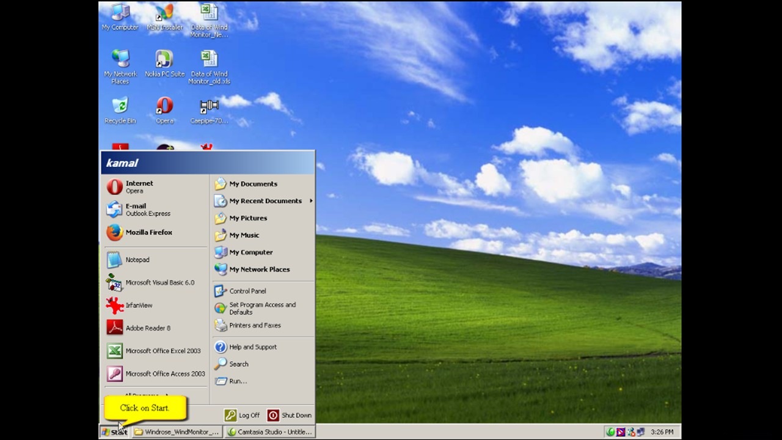Image resolution: width=782 pixels, height=440 pixels.
Task: Expand My Recent Documents submenu
Action: pyautogui.click(x=263, y=201)
